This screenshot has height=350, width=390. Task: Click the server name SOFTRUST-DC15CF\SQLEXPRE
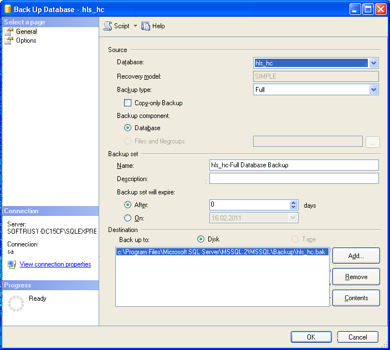[52, 231]
